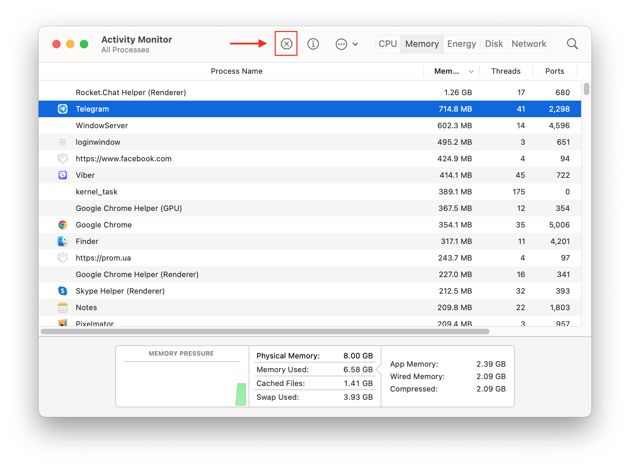The width and height of the screenshot is (630, 468).
Task: Select the Google Chrome process name
Action: pos(104,225)
